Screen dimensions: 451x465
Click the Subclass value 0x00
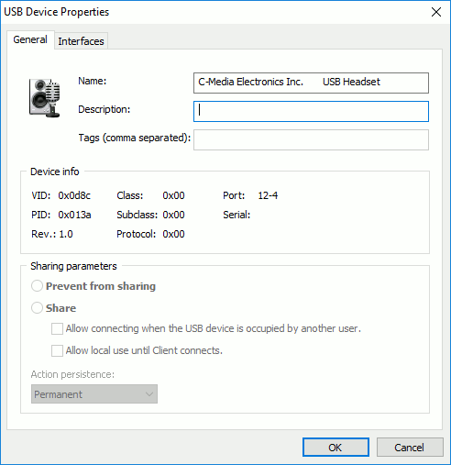coord(173,215)
